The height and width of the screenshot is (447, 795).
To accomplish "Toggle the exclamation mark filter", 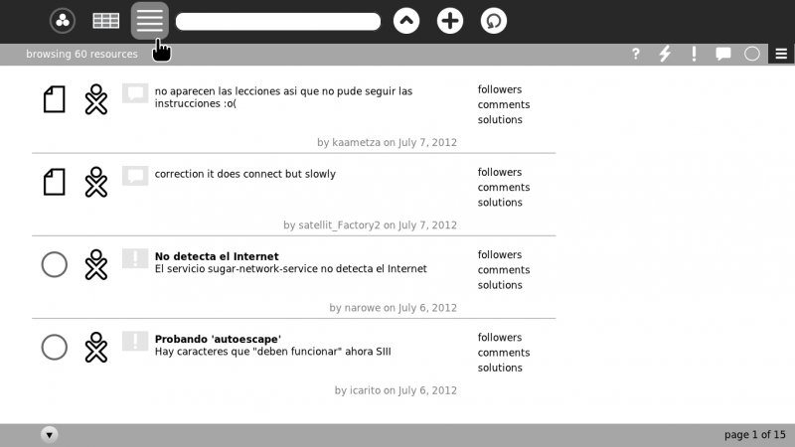I will (x=694, y=55).
